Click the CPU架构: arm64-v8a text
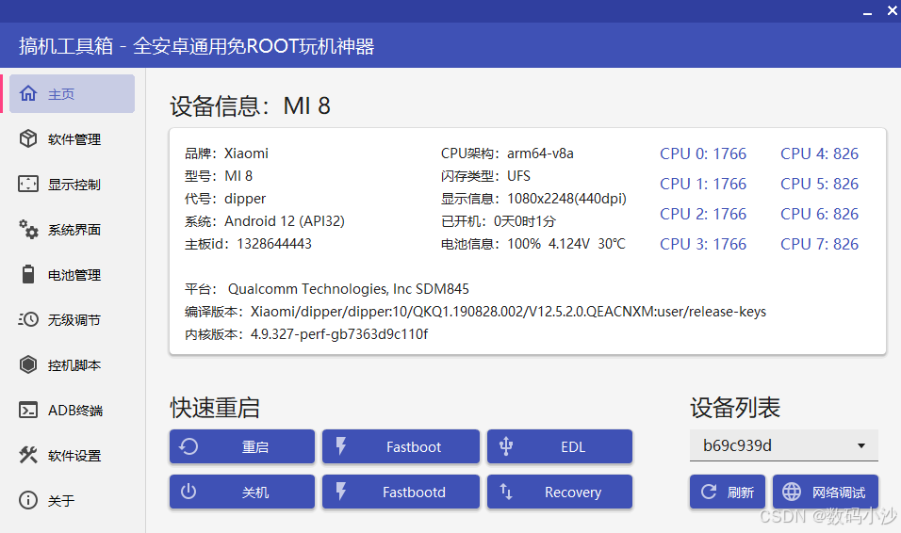Image resolution: width=901 pixels, height=533 pixels. [507, 153]
